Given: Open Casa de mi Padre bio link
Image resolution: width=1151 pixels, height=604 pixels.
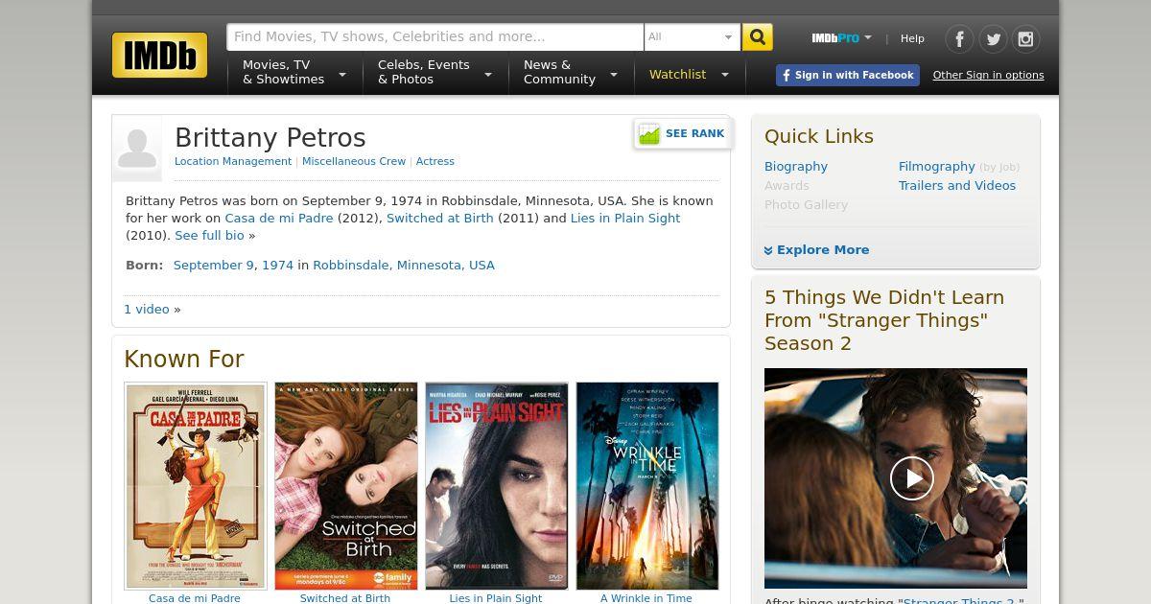Looking at the screenshot, I should pos(279,218).
